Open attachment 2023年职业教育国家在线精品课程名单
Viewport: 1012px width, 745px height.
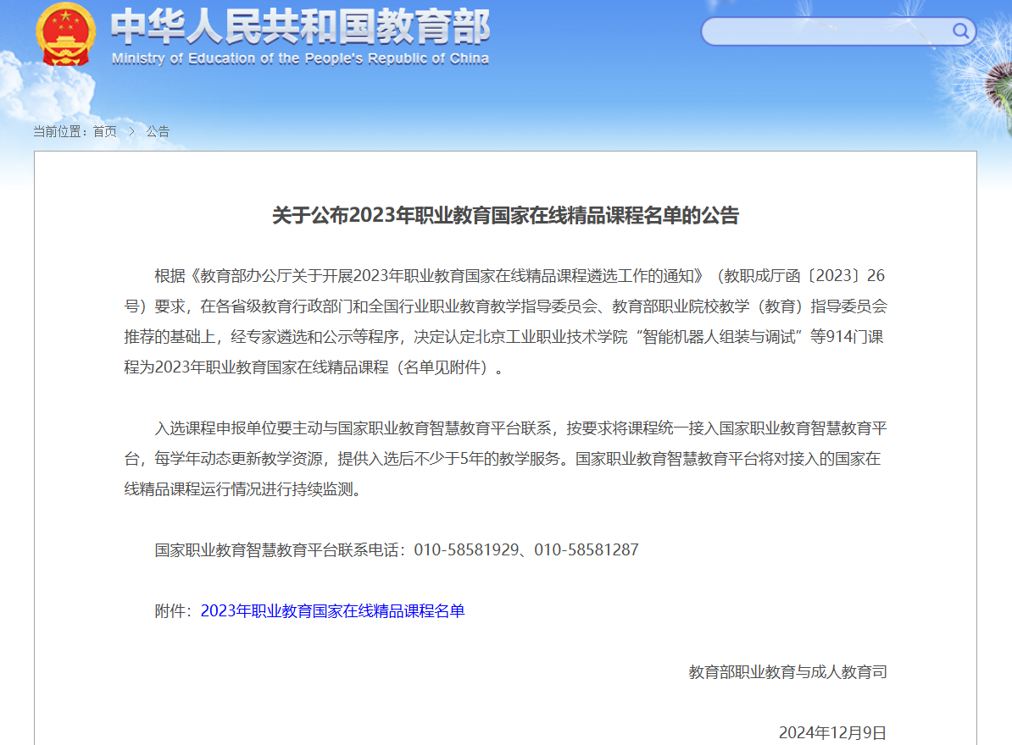pos(332,611)
